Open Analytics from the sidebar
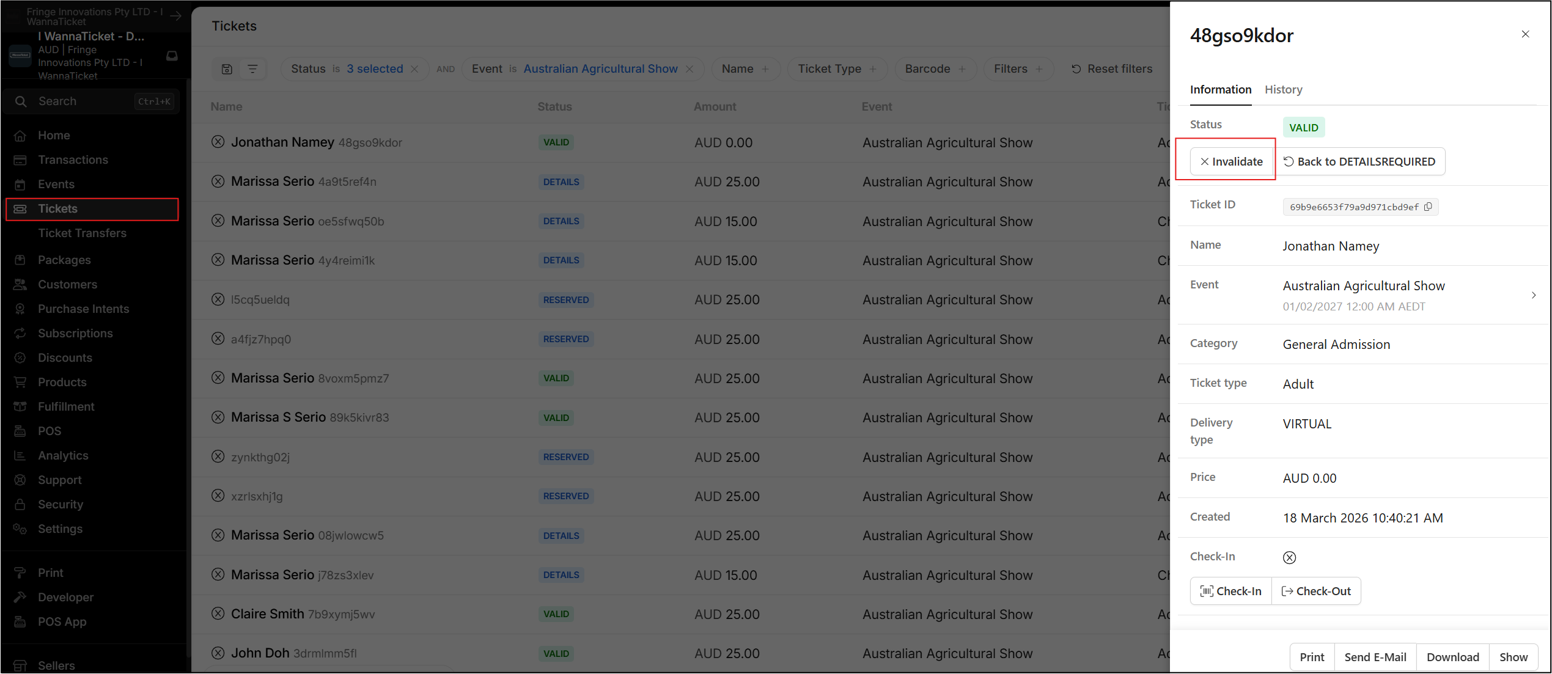 (63, 455)
